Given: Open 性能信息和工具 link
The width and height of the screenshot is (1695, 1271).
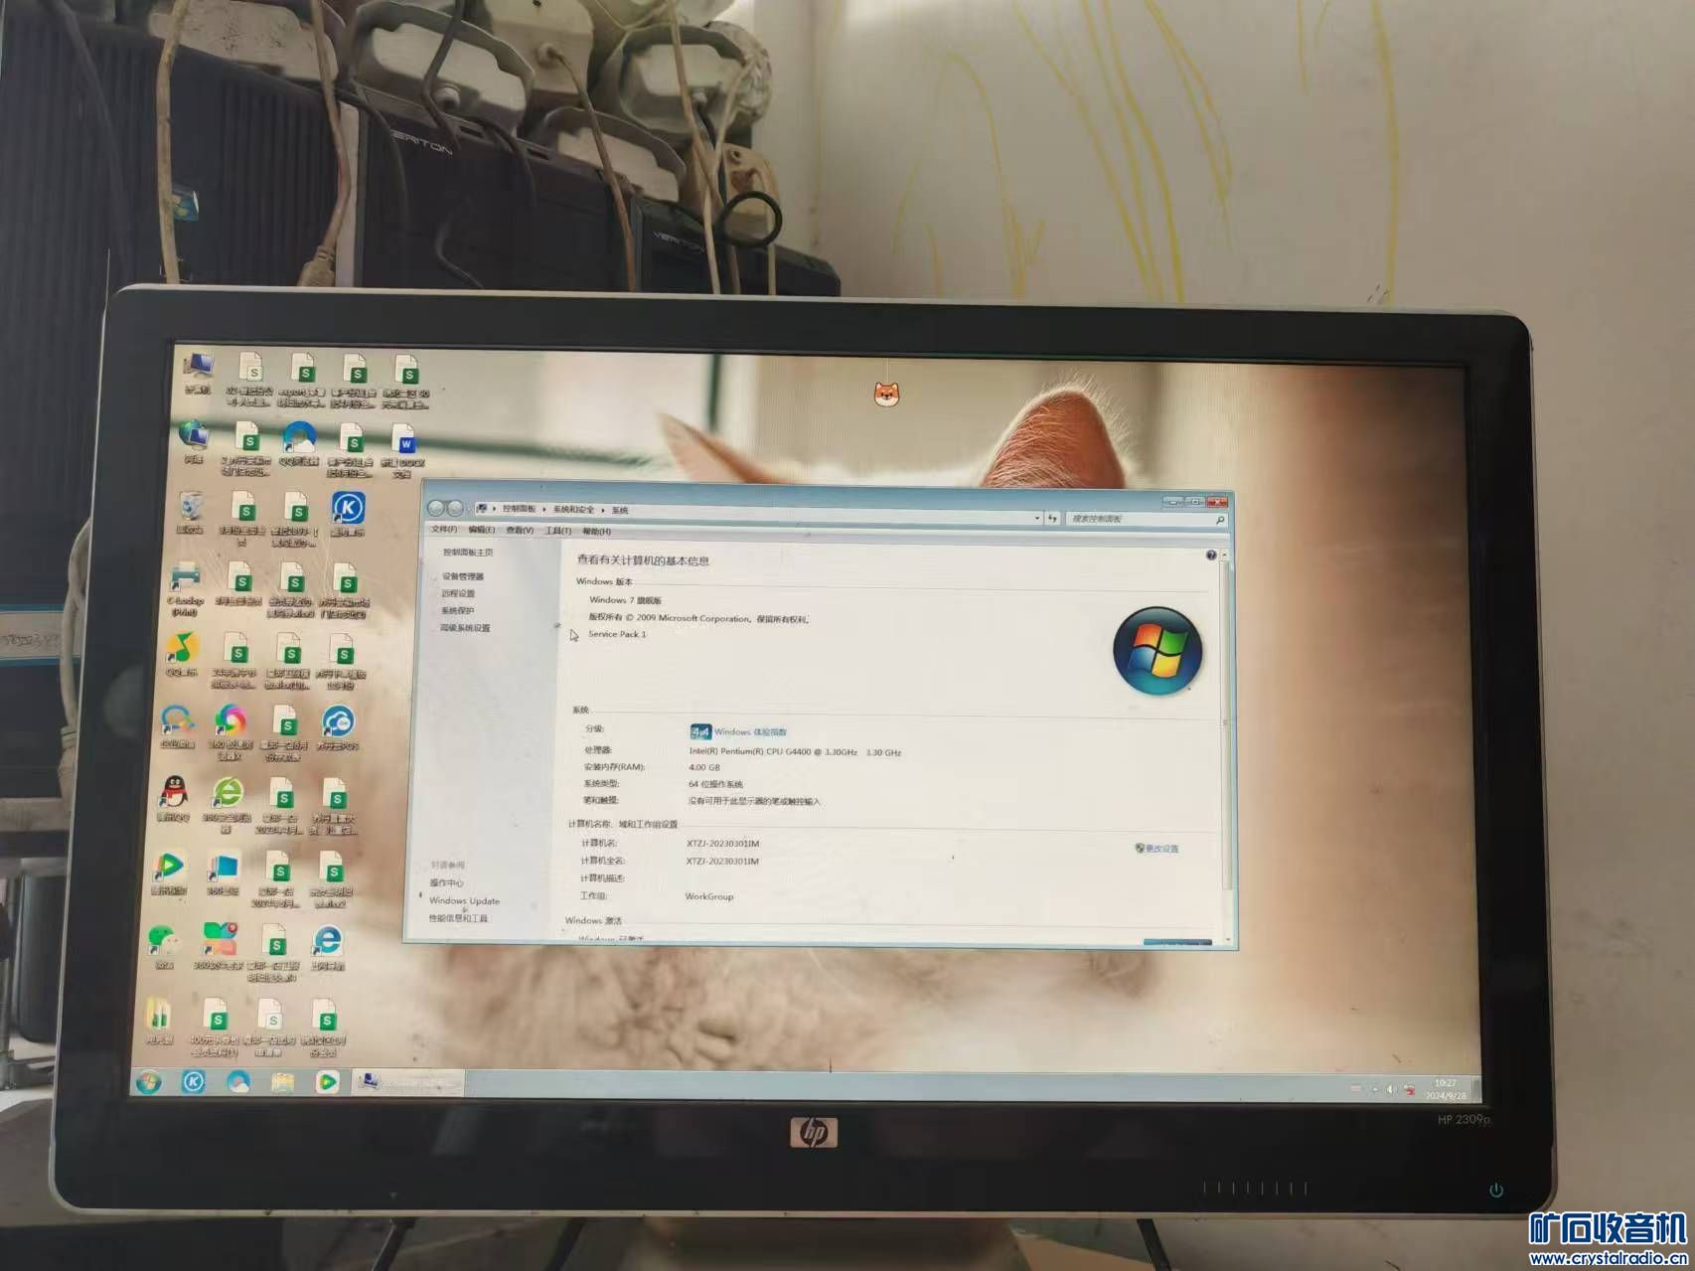Looking at the screenshot, I should coord(458,918).
